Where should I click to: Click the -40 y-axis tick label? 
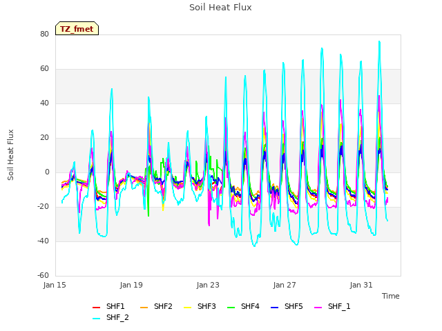click(x=43, y=241)
